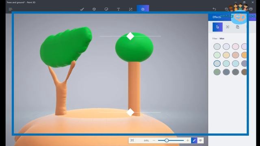The height and width of the screenshot is (146, 260).
Task: Pick the slate gray filter swatch
Action: (x=226, y=72)
